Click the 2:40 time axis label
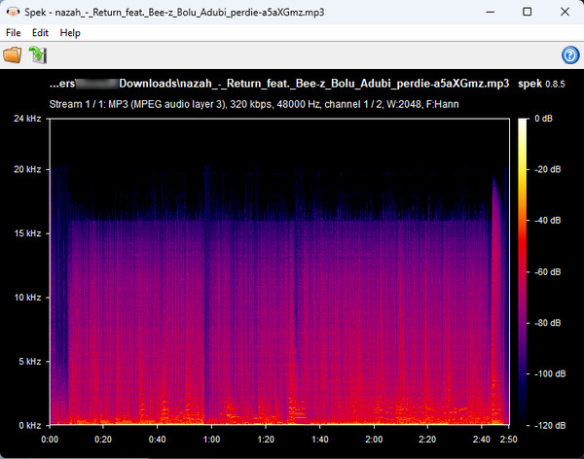This screenshot has height=459, width=584. [482, 440]
